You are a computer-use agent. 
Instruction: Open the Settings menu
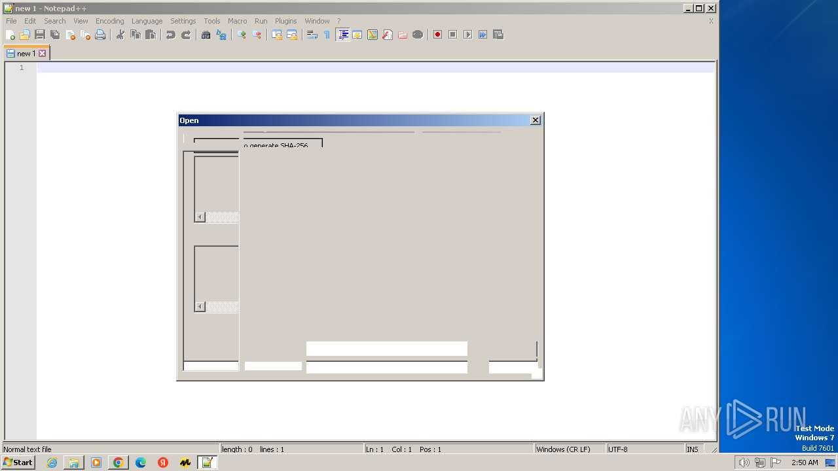click(x=183, y=21)
